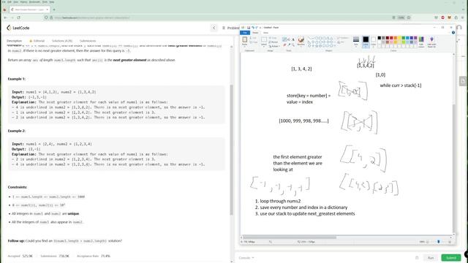Click the site lock icon in address bar
Image resolution: width=468 pixels, height=263 pixels.
click(x=51, y=18)
